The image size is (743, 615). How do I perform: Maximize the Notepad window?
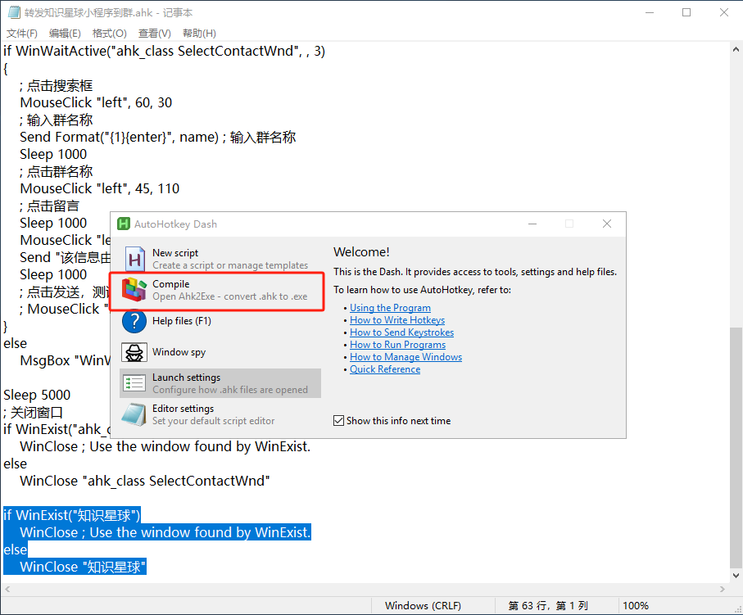[686, 12]
